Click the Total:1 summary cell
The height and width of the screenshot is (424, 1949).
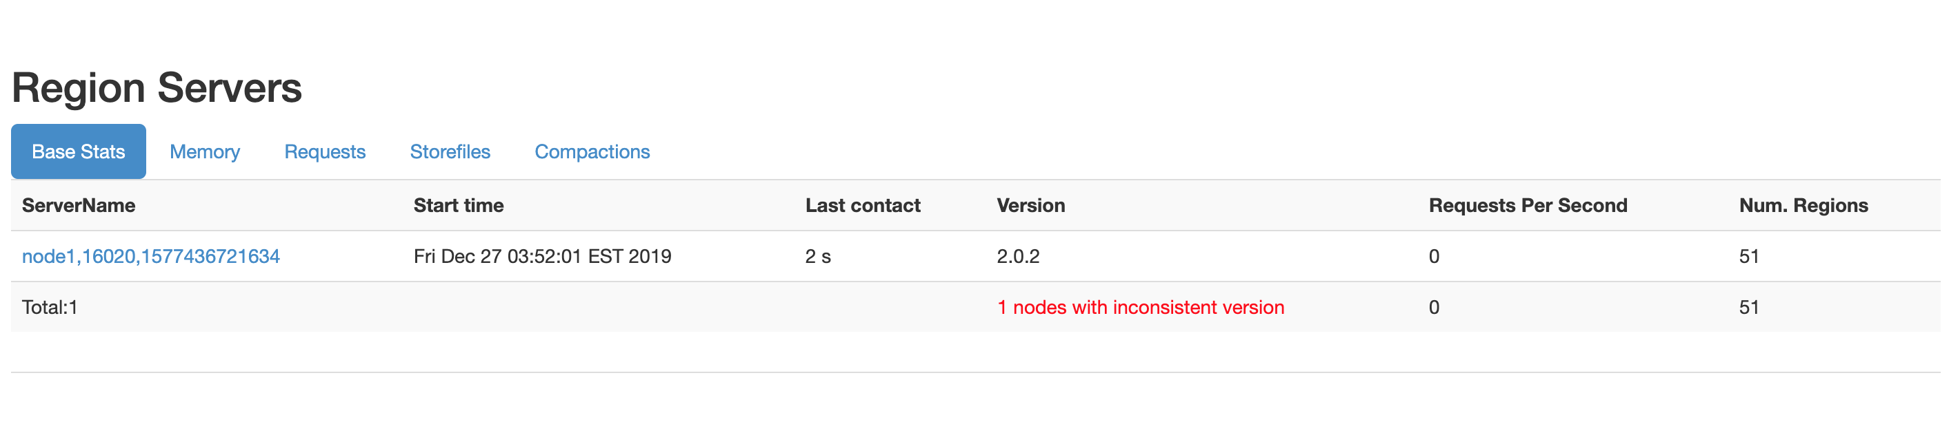50,307
